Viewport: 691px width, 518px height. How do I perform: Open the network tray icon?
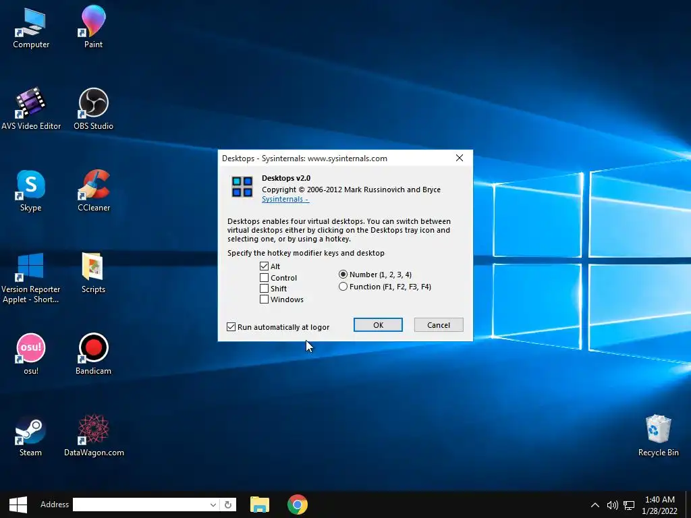click(x=629, y=505)
